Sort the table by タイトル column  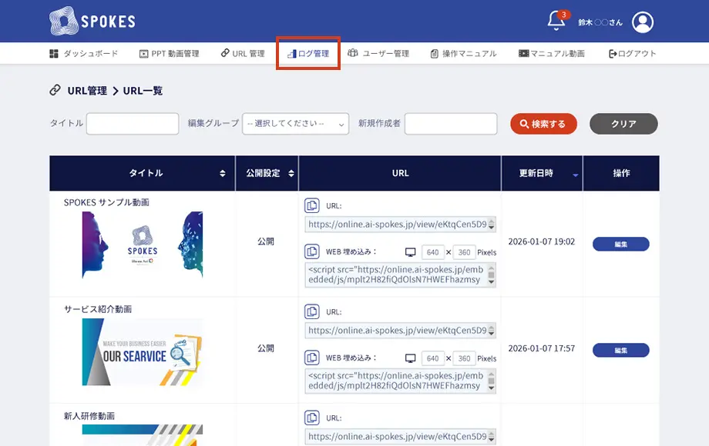click(223, 174)
